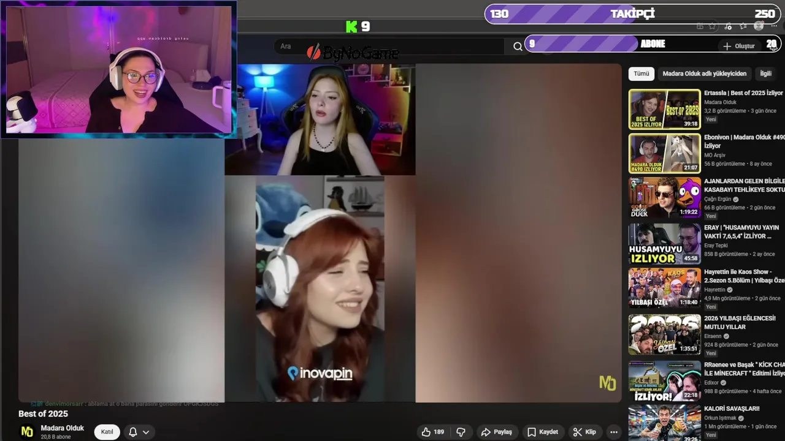Open 2026 Yılbaşı Eğlencesi thumbnail
Image resolution: width=785 pixels, height=441 pixels.
[x=664, y=334]
